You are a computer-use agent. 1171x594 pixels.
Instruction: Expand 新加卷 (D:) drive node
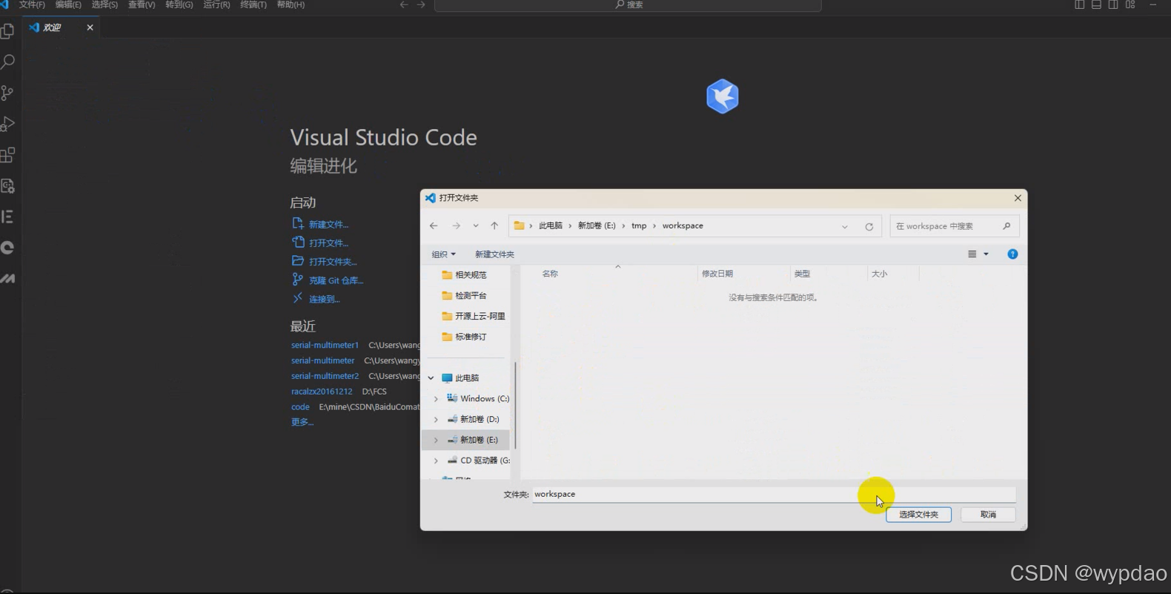[436, 420]
